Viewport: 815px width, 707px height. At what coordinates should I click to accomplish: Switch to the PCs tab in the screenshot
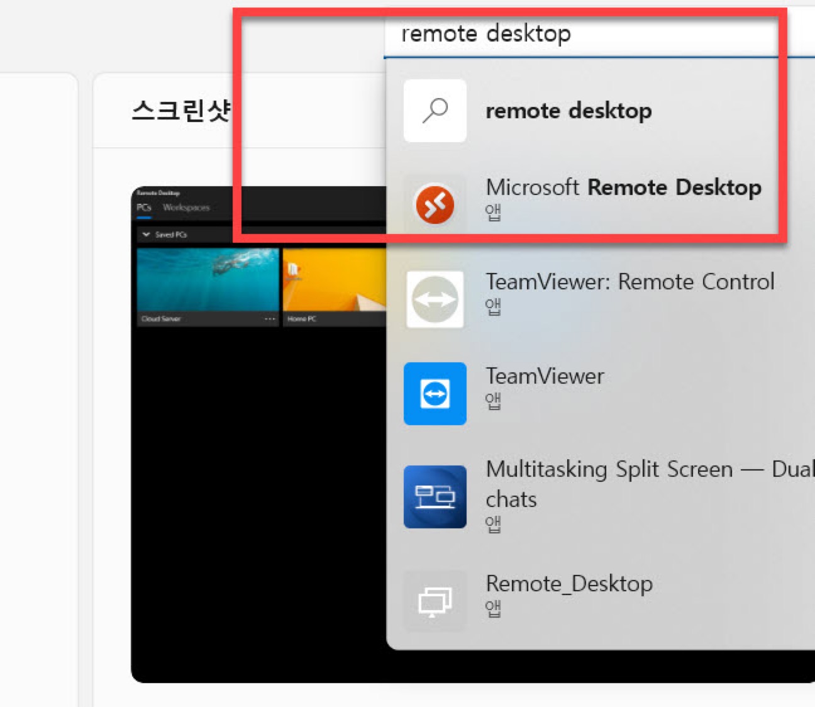pyautogui.click(x=144, y=208)
